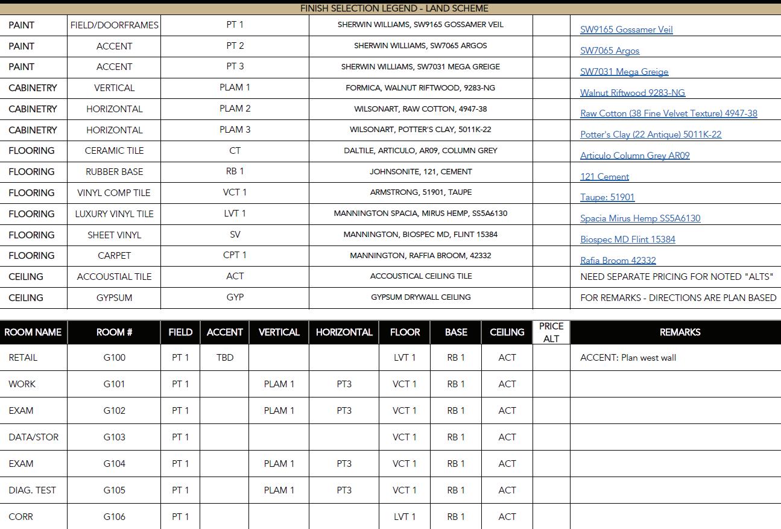Screen dimensions: 781x529
Task: Select the CARPET cell
Action: (x=114, y=256)
